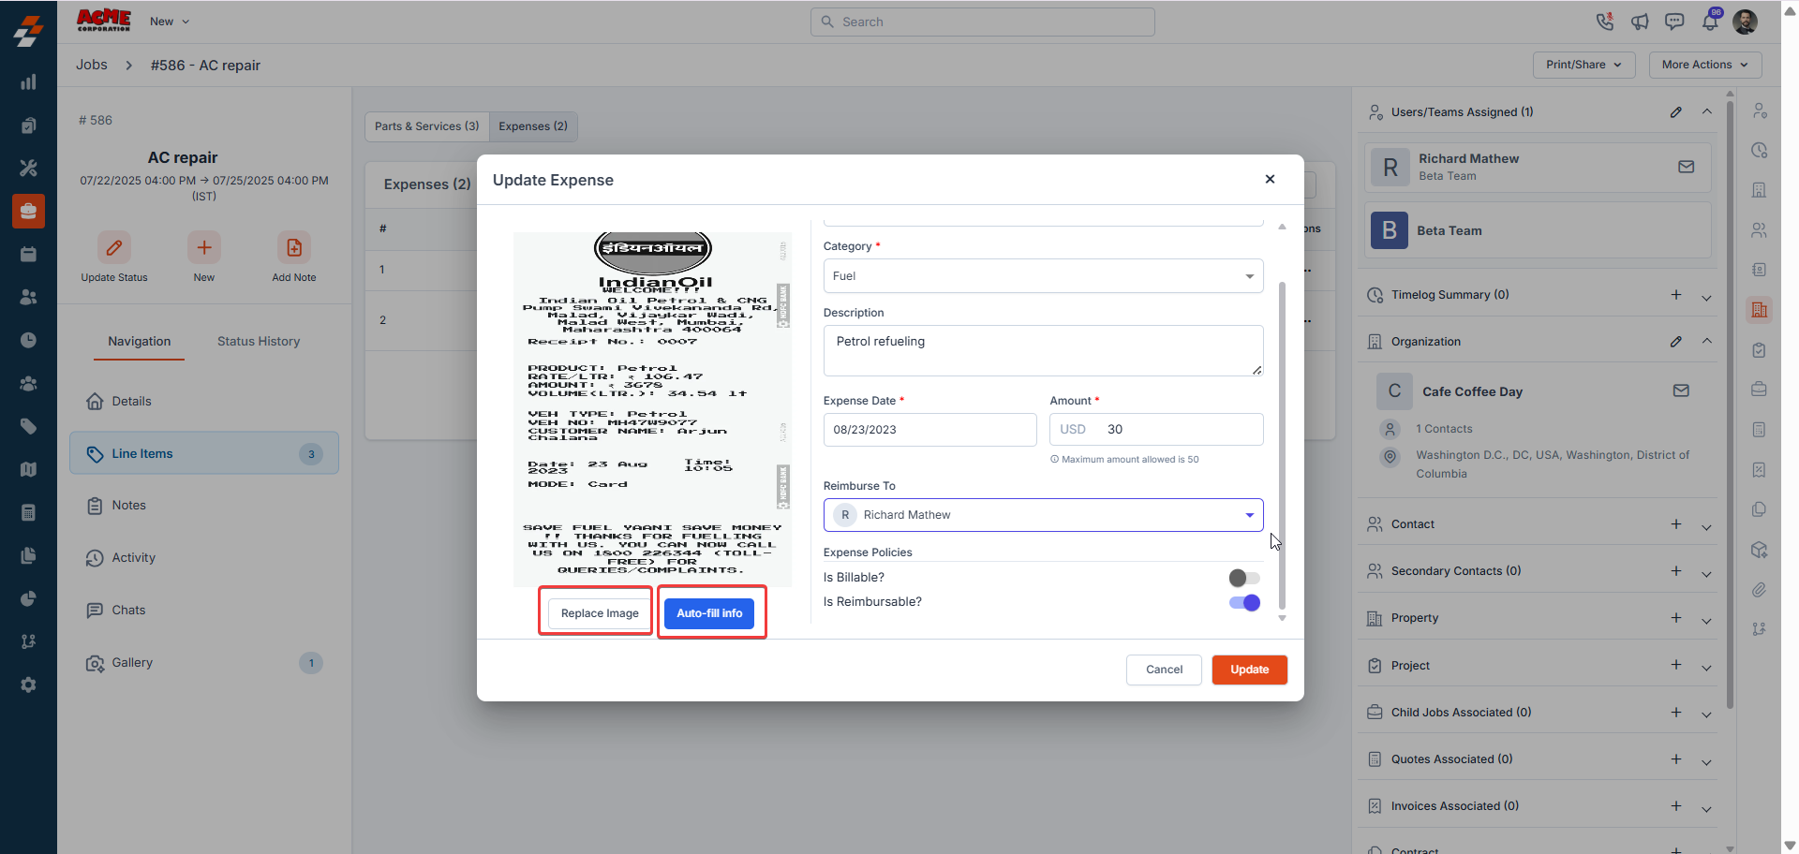Add an associated Invoice with plus

click(x=1675, y=806)
